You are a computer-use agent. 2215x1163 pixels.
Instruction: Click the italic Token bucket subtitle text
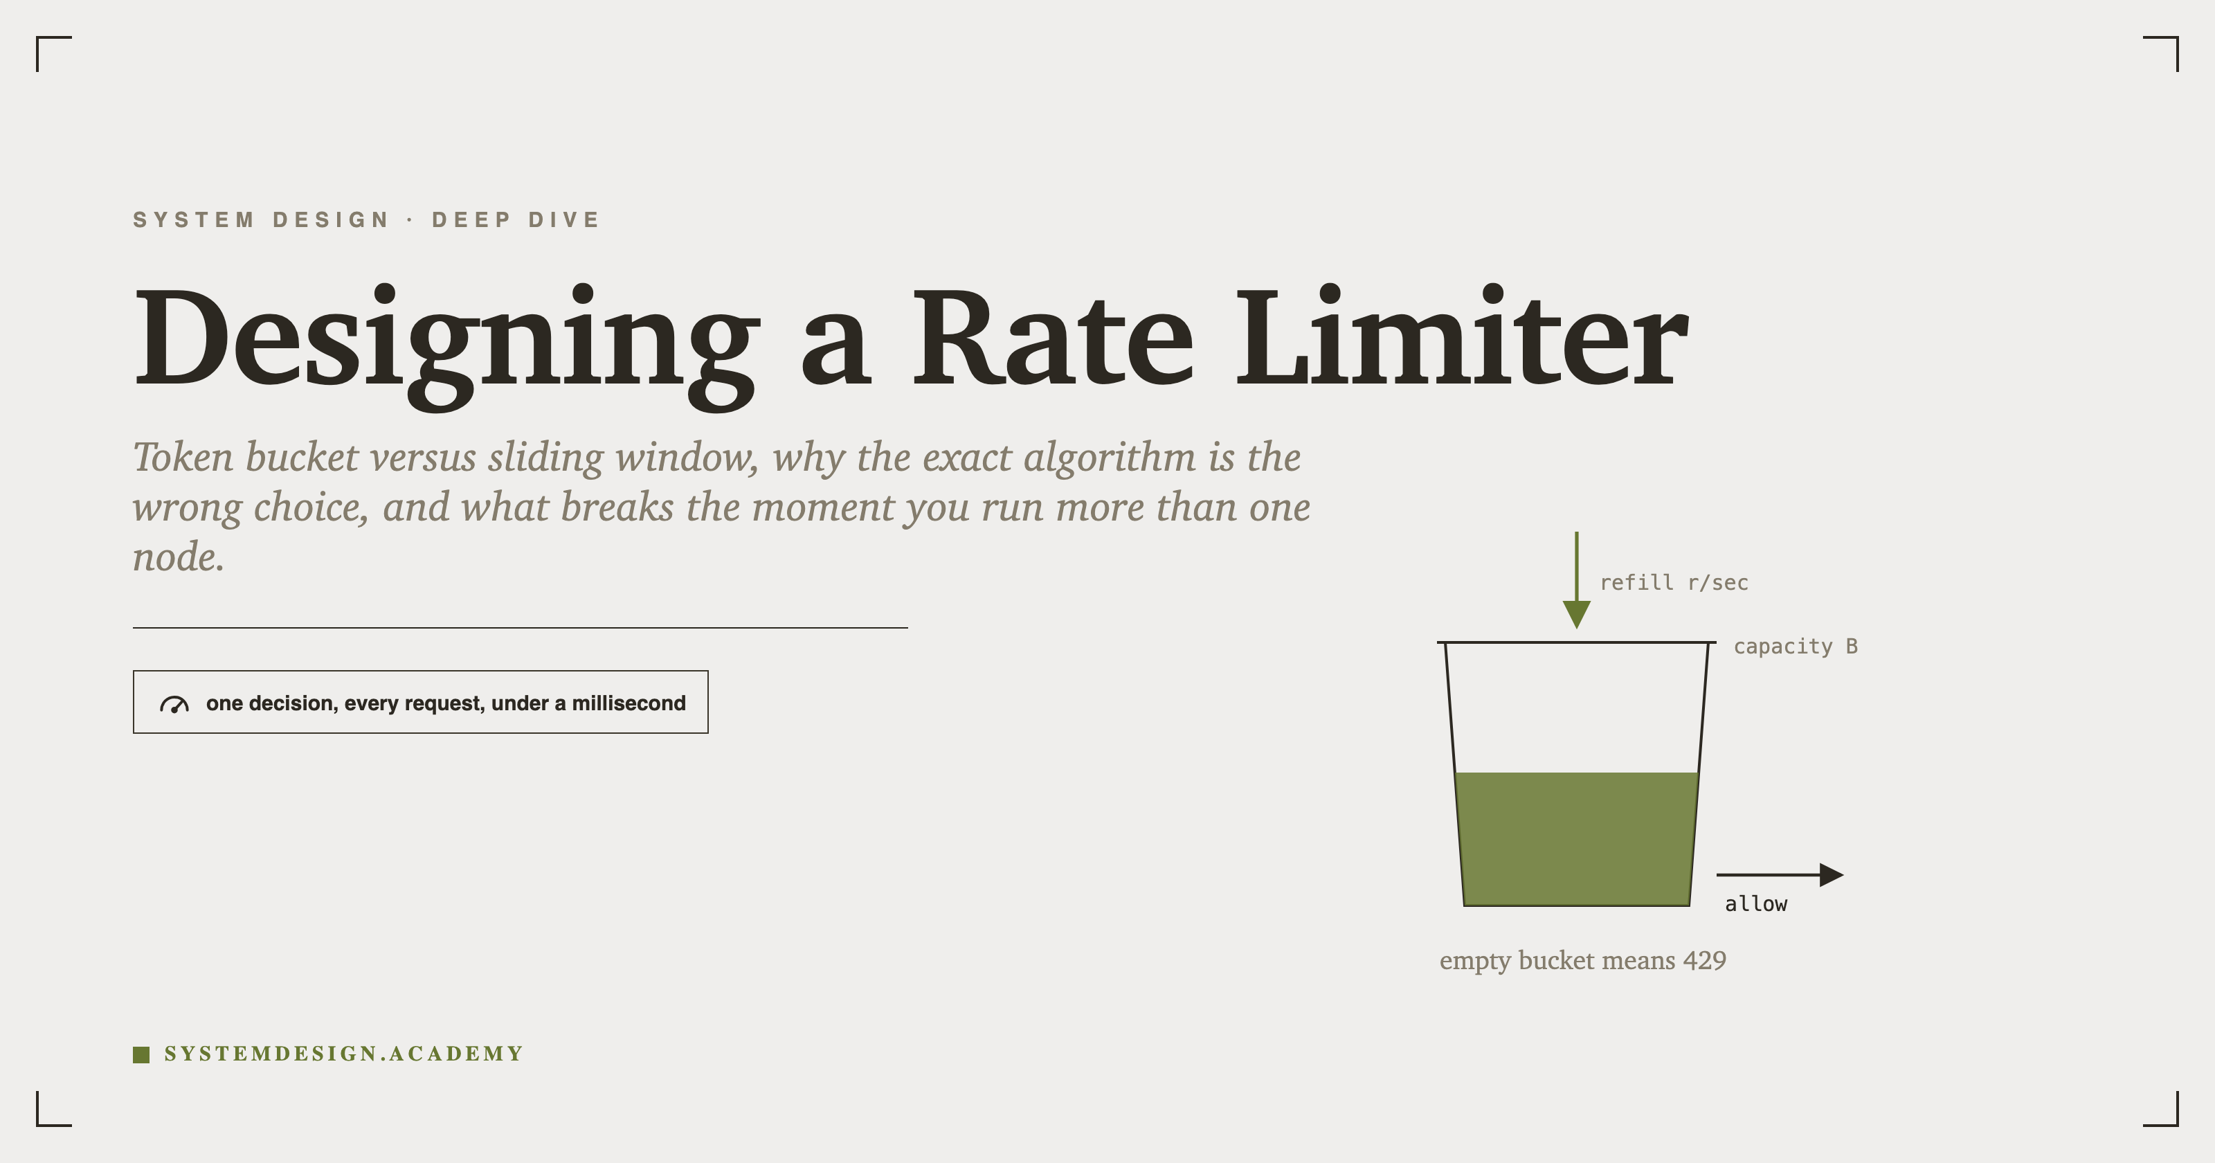(721, 506)
